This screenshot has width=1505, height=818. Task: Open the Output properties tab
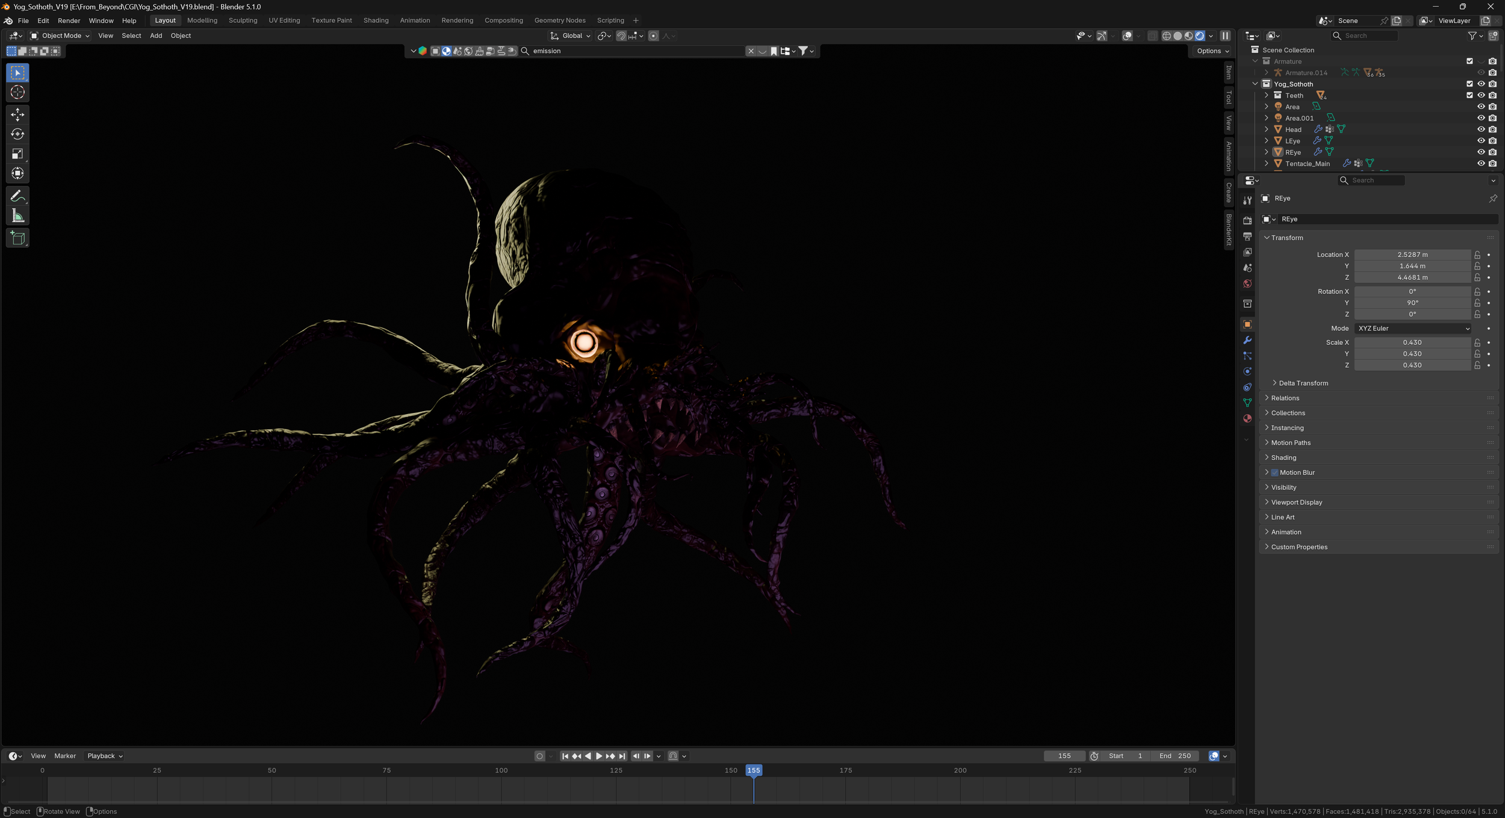click(x=1247, y=236)
